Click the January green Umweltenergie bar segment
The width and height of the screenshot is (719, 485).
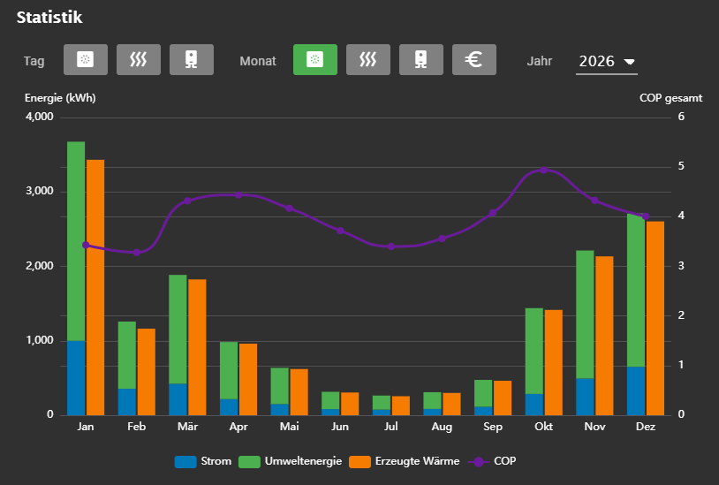[x=76, y=241]
